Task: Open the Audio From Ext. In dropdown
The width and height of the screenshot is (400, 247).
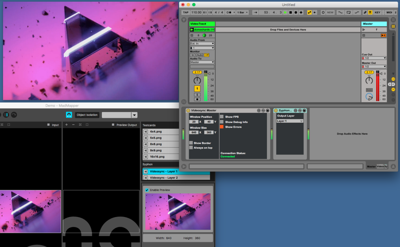Action: pyautogui.click(x=202, y=44)
